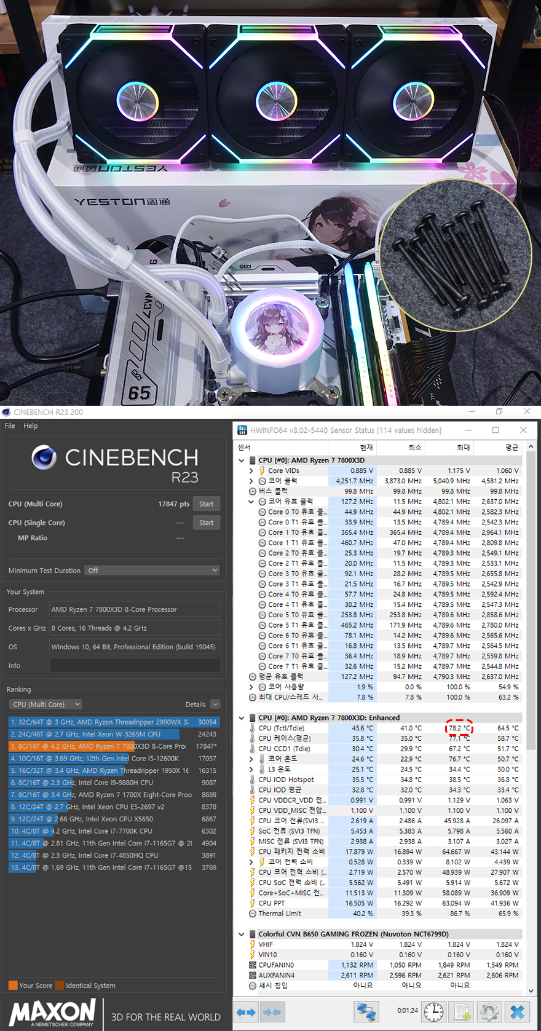Click the Cinebench R23 sphere logo
Image resolution: width=541 pixels, height=1031 pixels.
coord(44,457)
